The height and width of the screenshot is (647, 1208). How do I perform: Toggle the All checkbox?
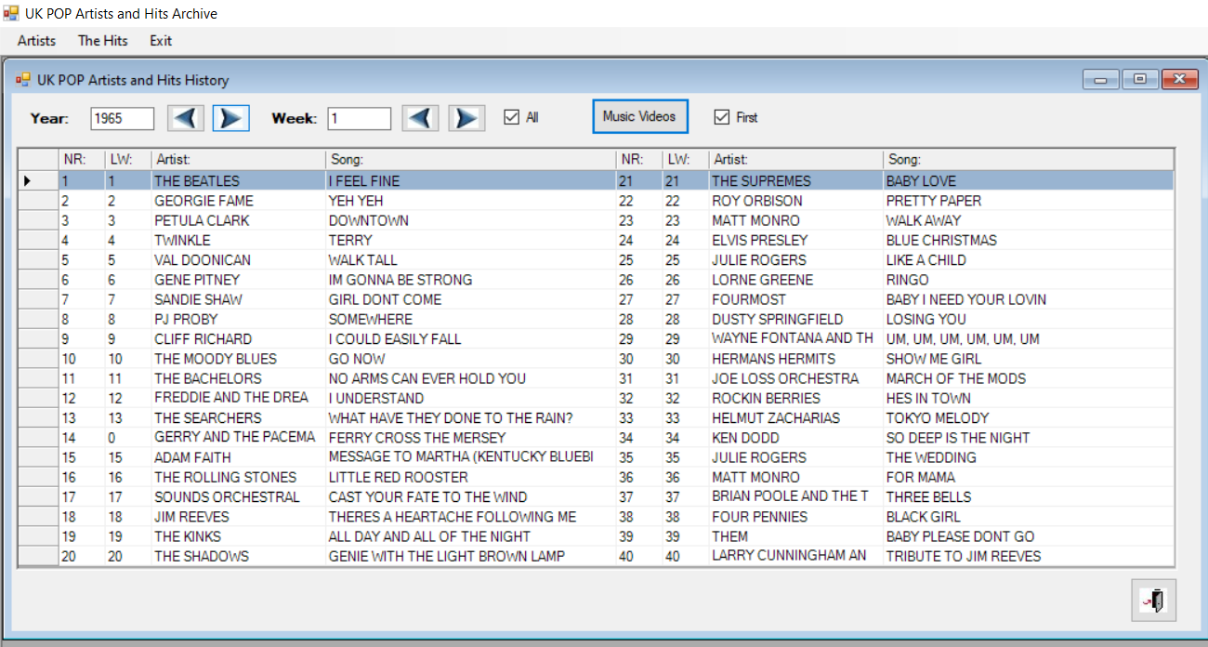coord(510,117)
